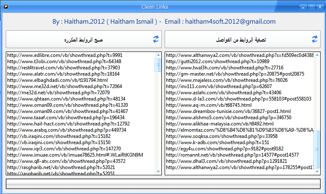Select the t3obi.com t=64348 link line

(x=64, y=61)
